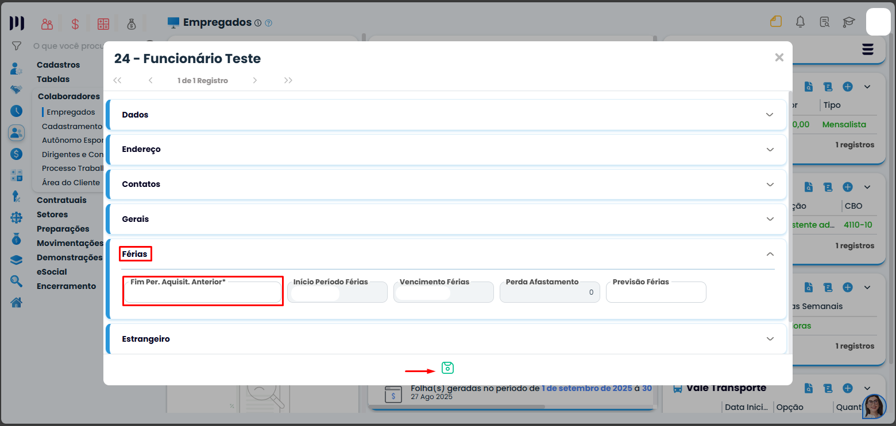Open the eSocial menu
Screen dimensions: 896x426
52,272
